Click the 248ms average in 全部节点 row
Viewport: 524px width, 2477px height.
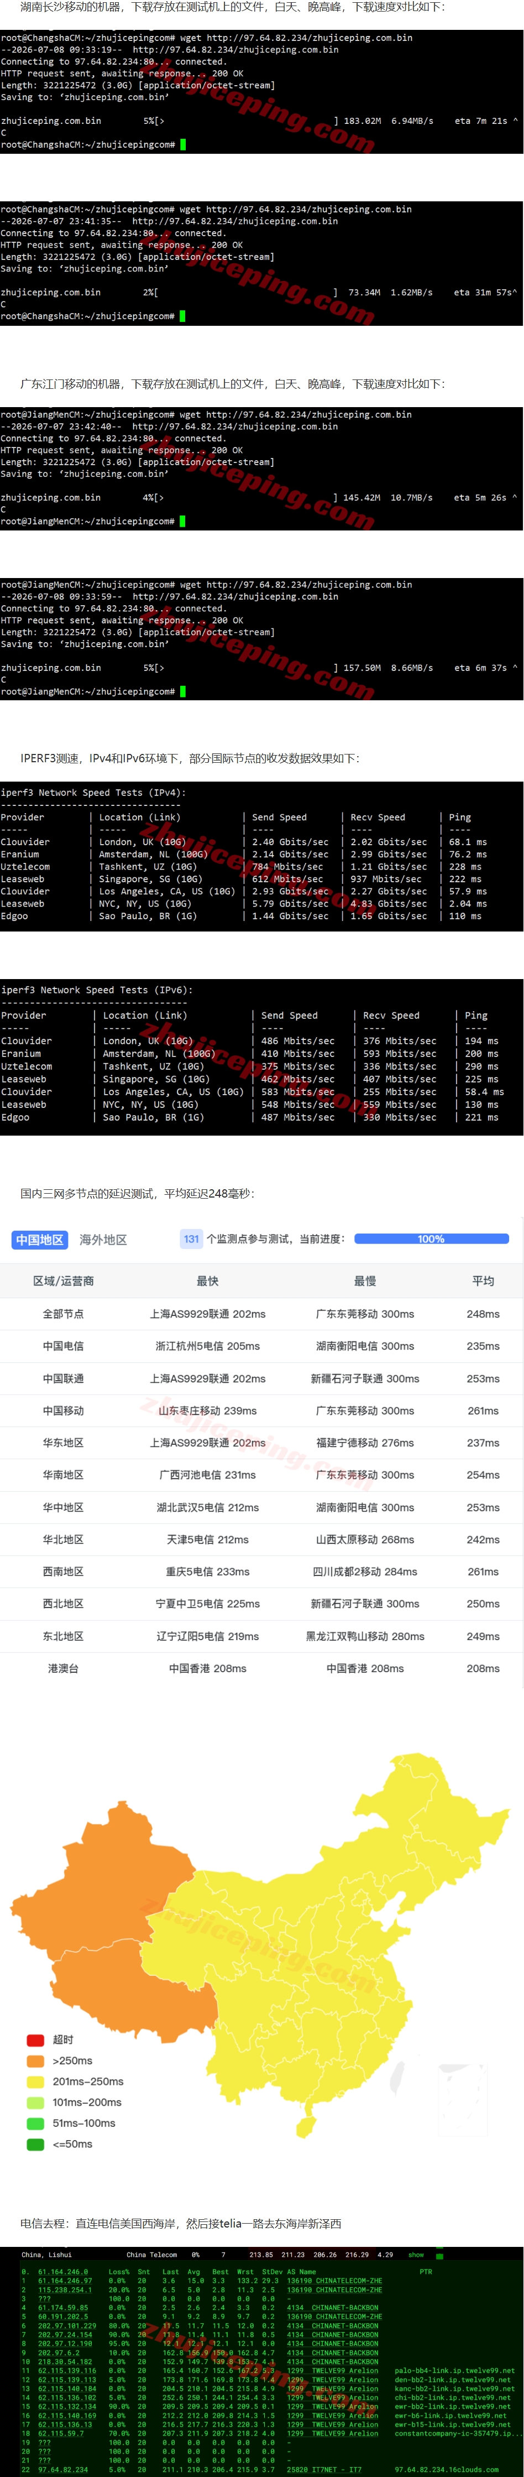[483, 1314]
